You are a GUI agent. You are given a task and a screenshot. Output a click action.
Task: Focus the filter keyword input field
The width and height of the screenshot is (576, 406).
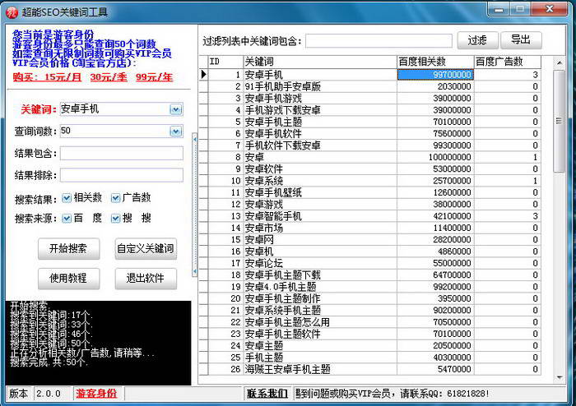(x=379, y=41)
